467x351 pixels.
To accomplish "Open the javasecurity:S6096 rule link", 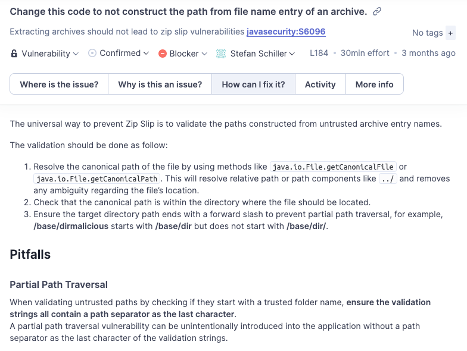I will click(x=286, y=32).
